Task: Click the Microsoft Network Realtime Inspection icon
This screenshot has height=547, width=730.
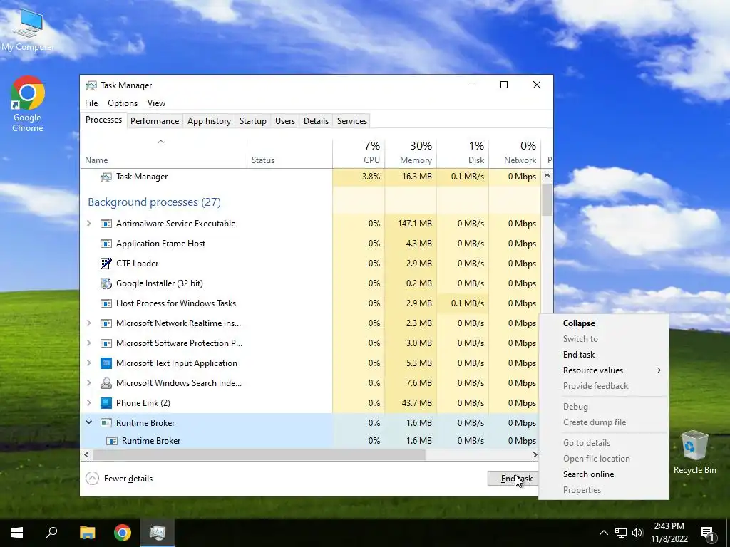Action: click(x=106, y=323)
